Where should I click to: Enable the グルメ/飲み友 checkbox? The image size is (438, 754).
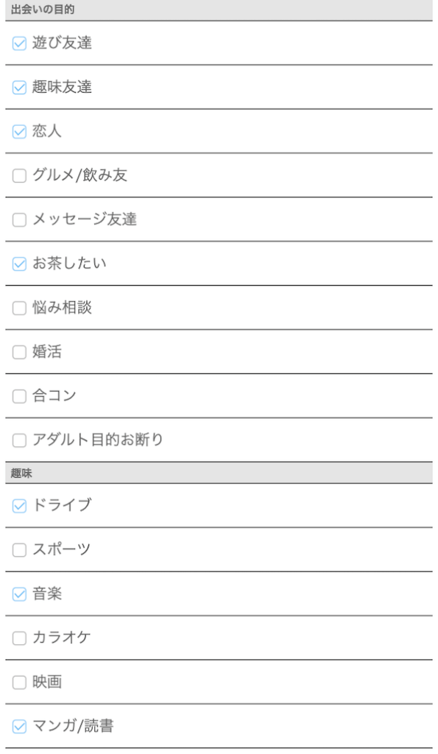pos(18,175)
